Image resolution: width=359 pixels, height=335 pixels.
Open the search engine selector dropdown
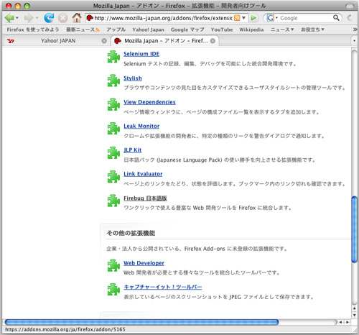[276, 18]
